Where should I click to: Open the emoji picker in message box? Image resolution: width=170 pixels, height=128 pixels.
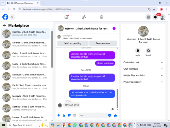click(x=109, y=115)
